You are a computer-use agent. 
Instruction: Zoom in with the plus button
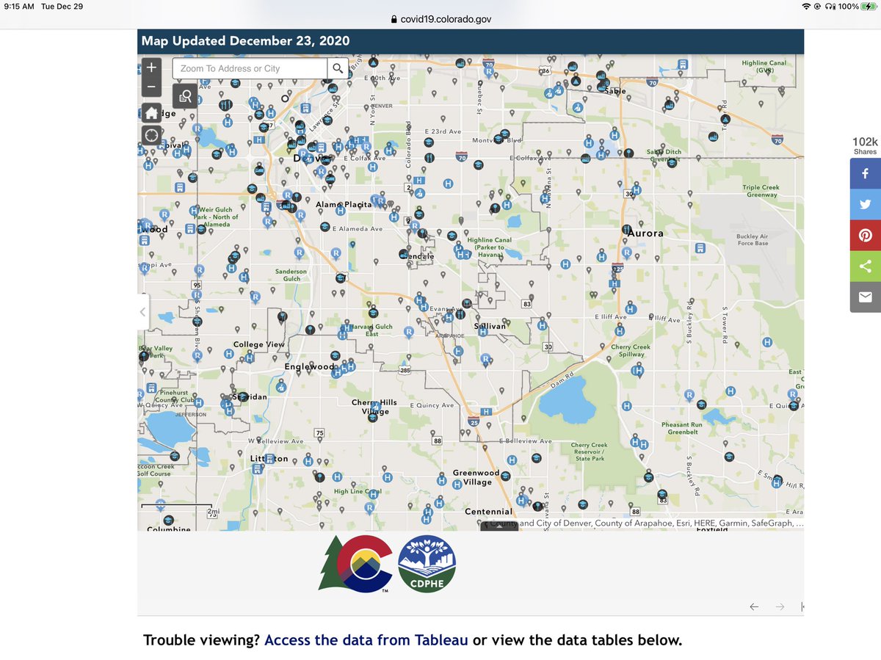(x=151, y=67)
